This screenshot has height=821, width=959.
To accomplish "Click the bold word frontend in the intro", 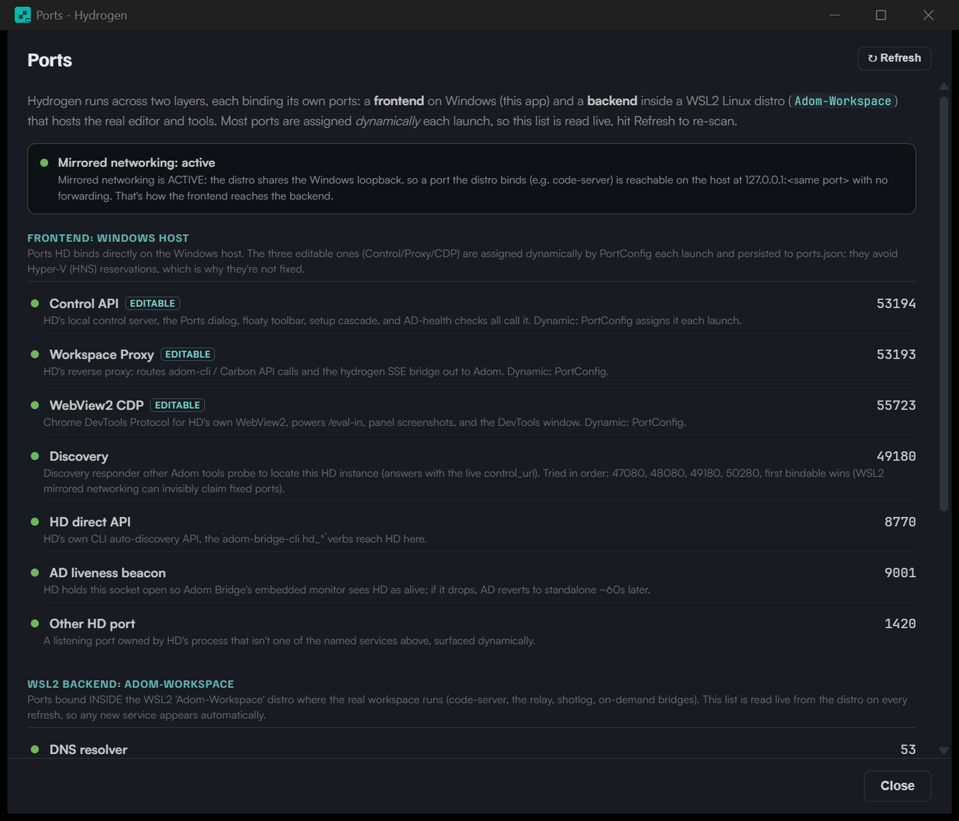I will pyautogui.click(x=399, y=101).
